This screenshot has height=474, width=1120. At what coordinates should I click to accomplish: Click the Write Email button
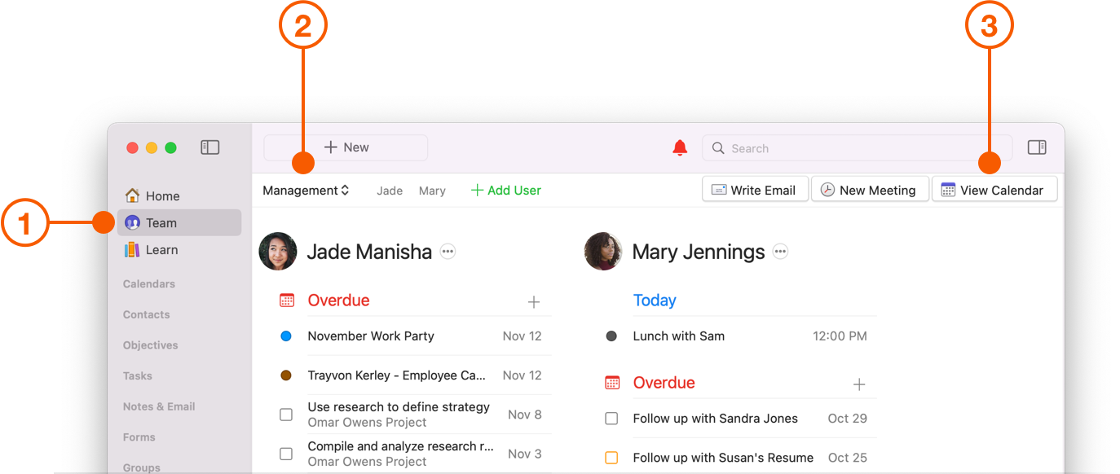(754, 190)
